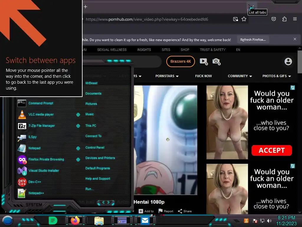
Task: Click the Add to plus icon below video
Action: [141, 211]
